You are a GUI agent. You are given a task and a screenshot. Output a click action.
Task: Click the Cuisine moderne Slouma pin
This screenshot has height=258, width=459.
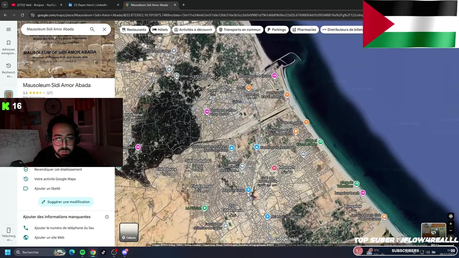tap(232, 148)
